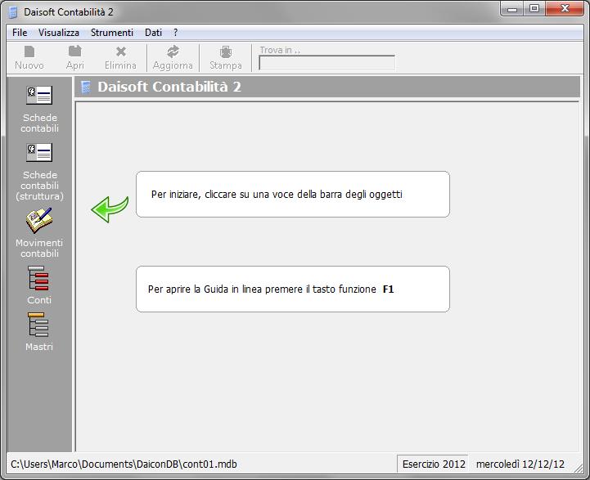Open the Dati menu
The width and height of the screenshot is (590, 480).
(x=153, y=33)
